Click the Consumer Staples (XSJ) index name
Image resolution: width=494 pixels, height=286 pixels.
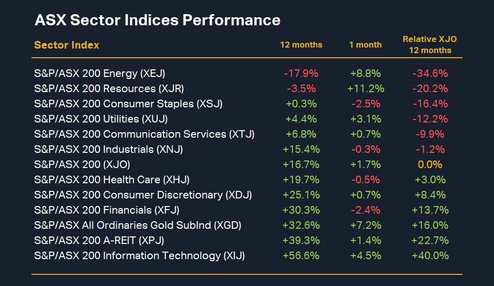coord(128,104)
